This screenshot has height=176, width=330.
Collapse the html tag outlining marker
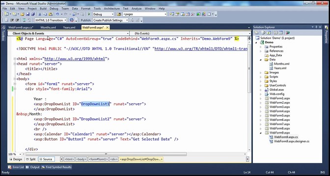point(15,59)
